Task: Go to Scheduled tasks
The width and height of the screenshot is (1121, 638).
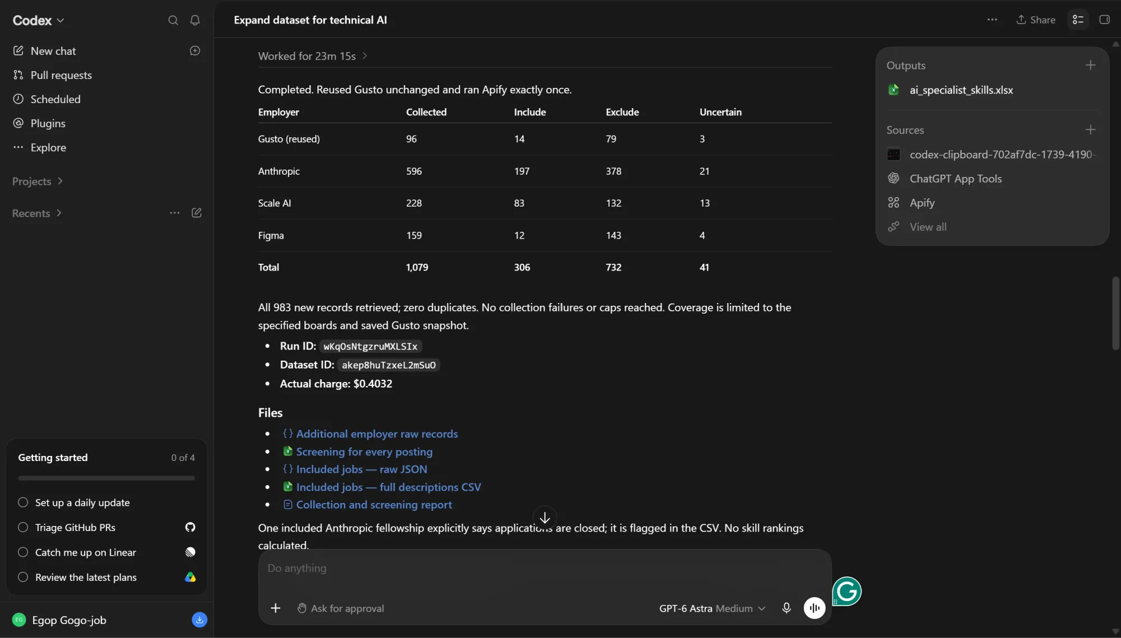Action: tap(55, 99)
